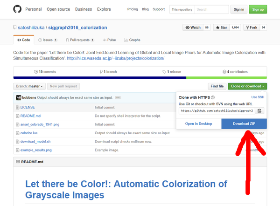Open bobbens commit author link
The height and width of the screenshot is (206, 280).
[x=29, y=97]
